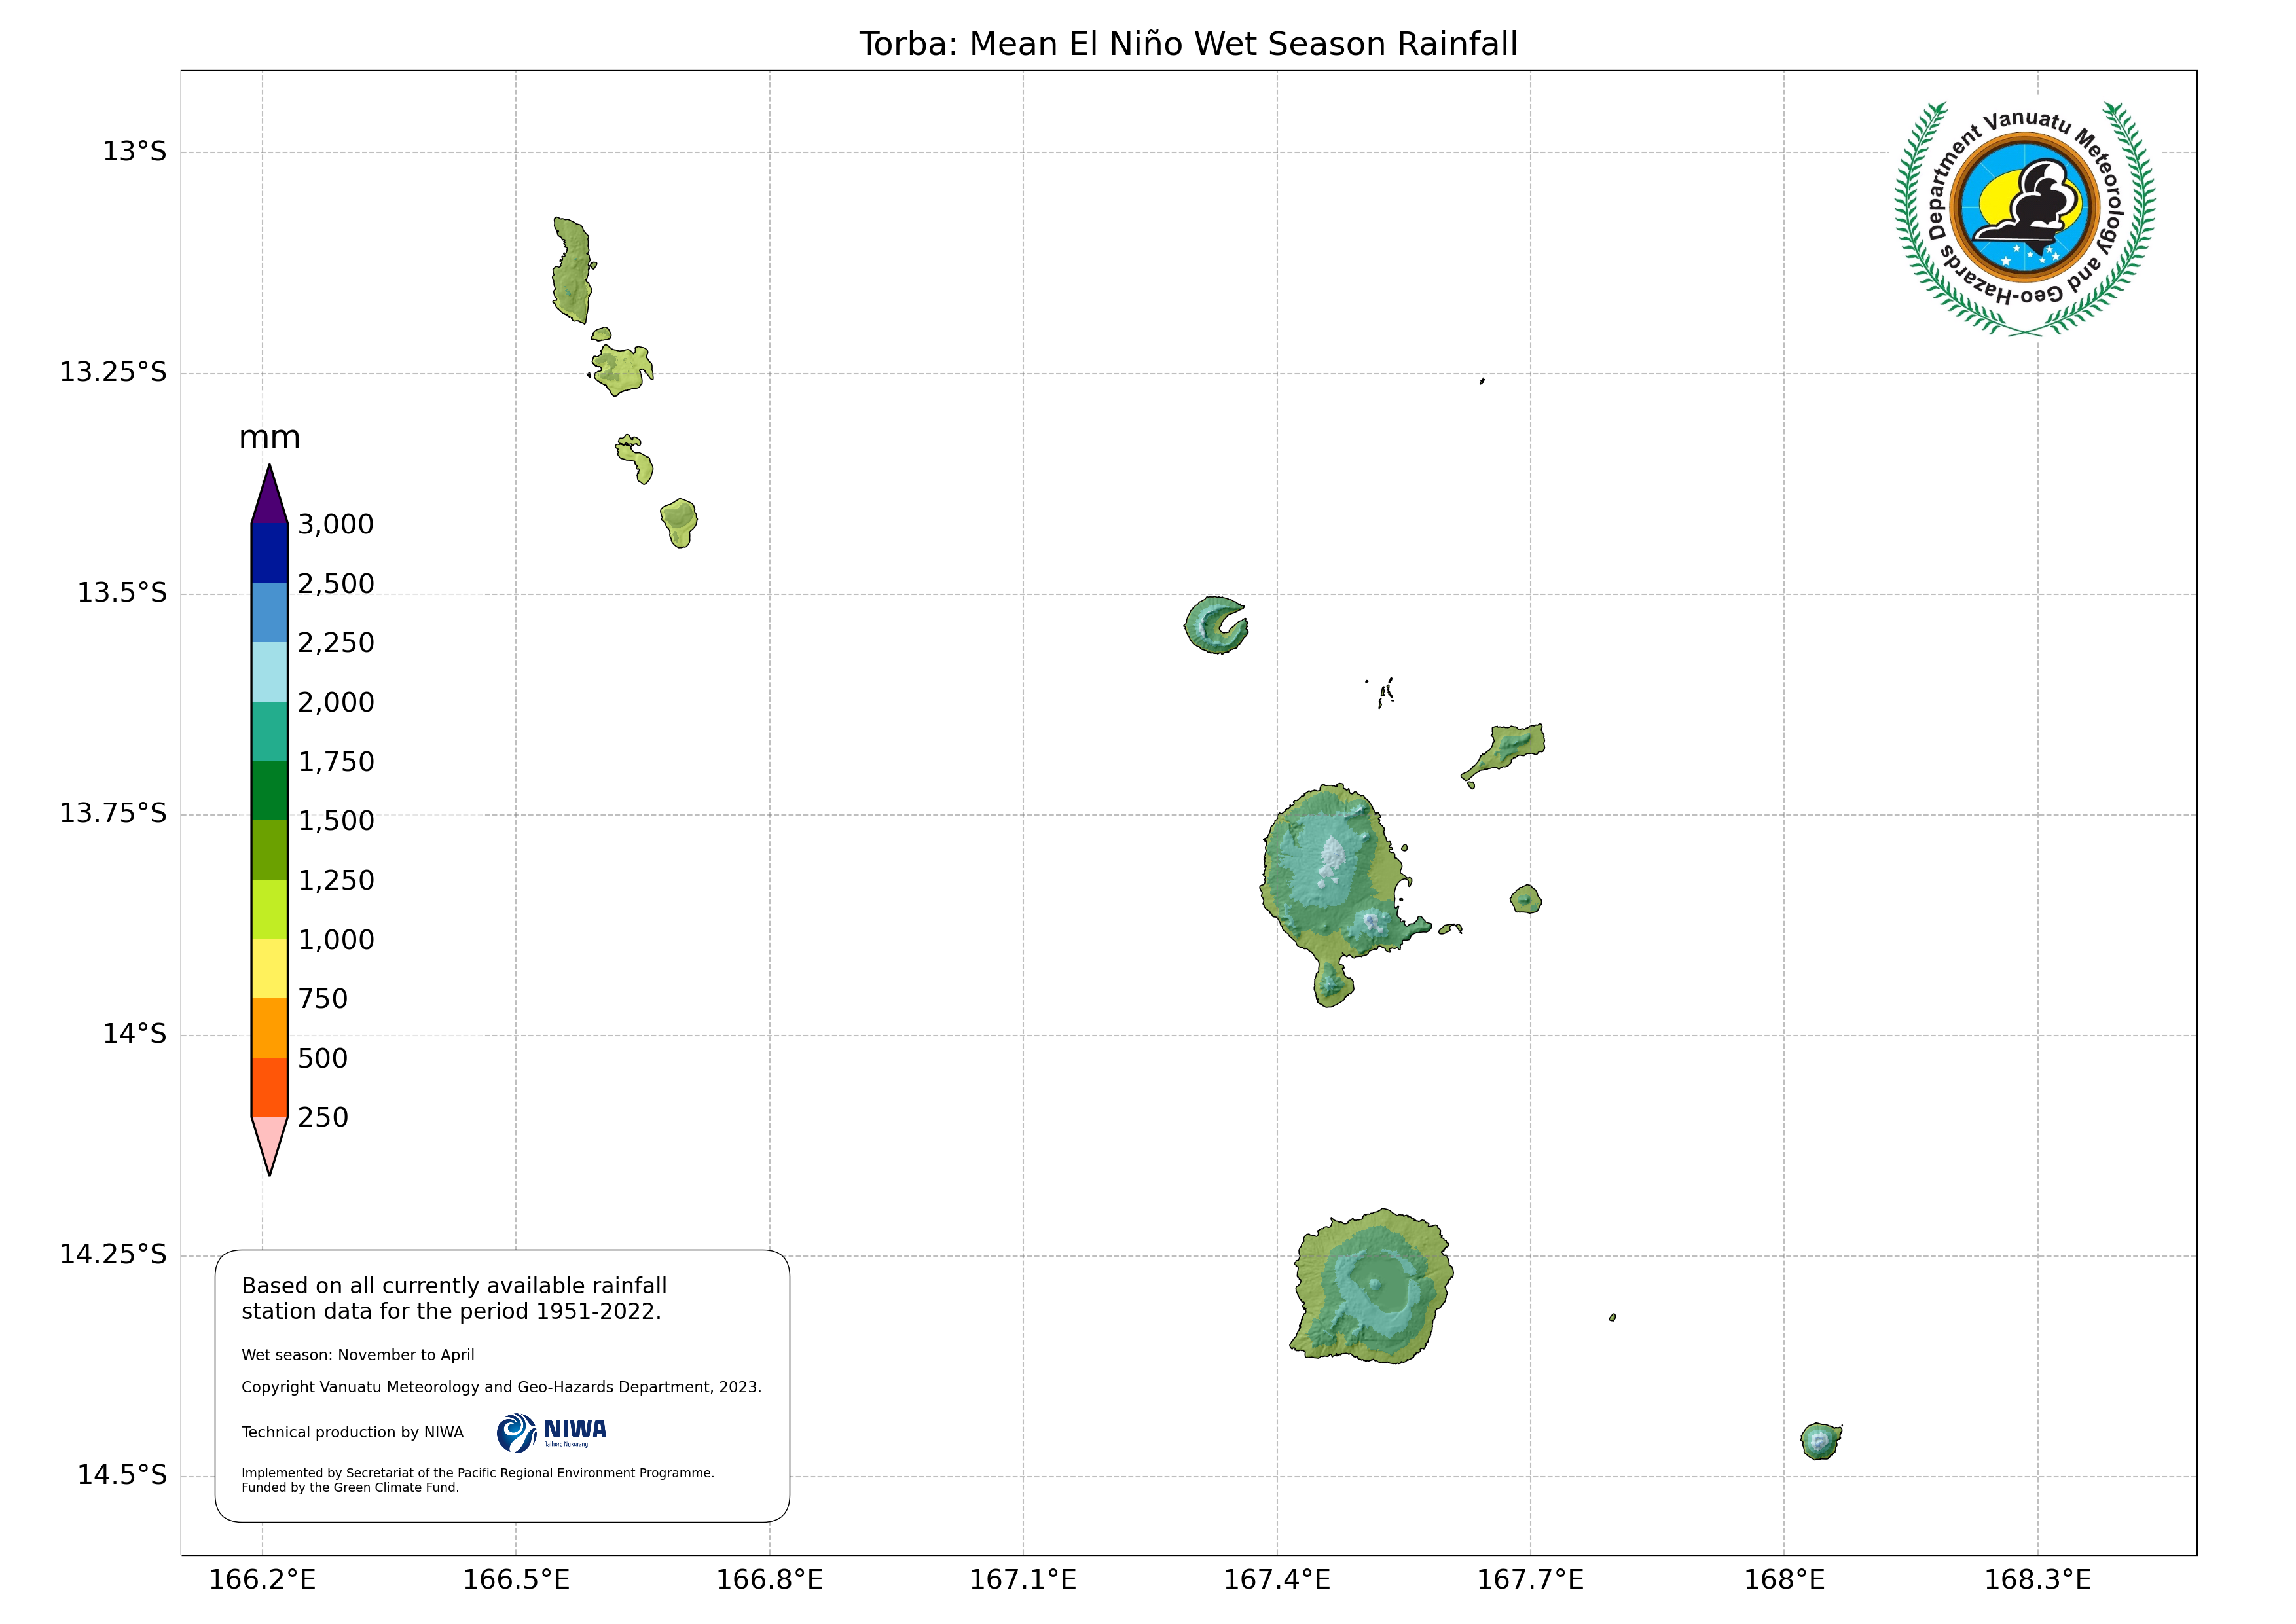
Task: Click the crescent-shaped island on the map
Action: pos(1208,628)
